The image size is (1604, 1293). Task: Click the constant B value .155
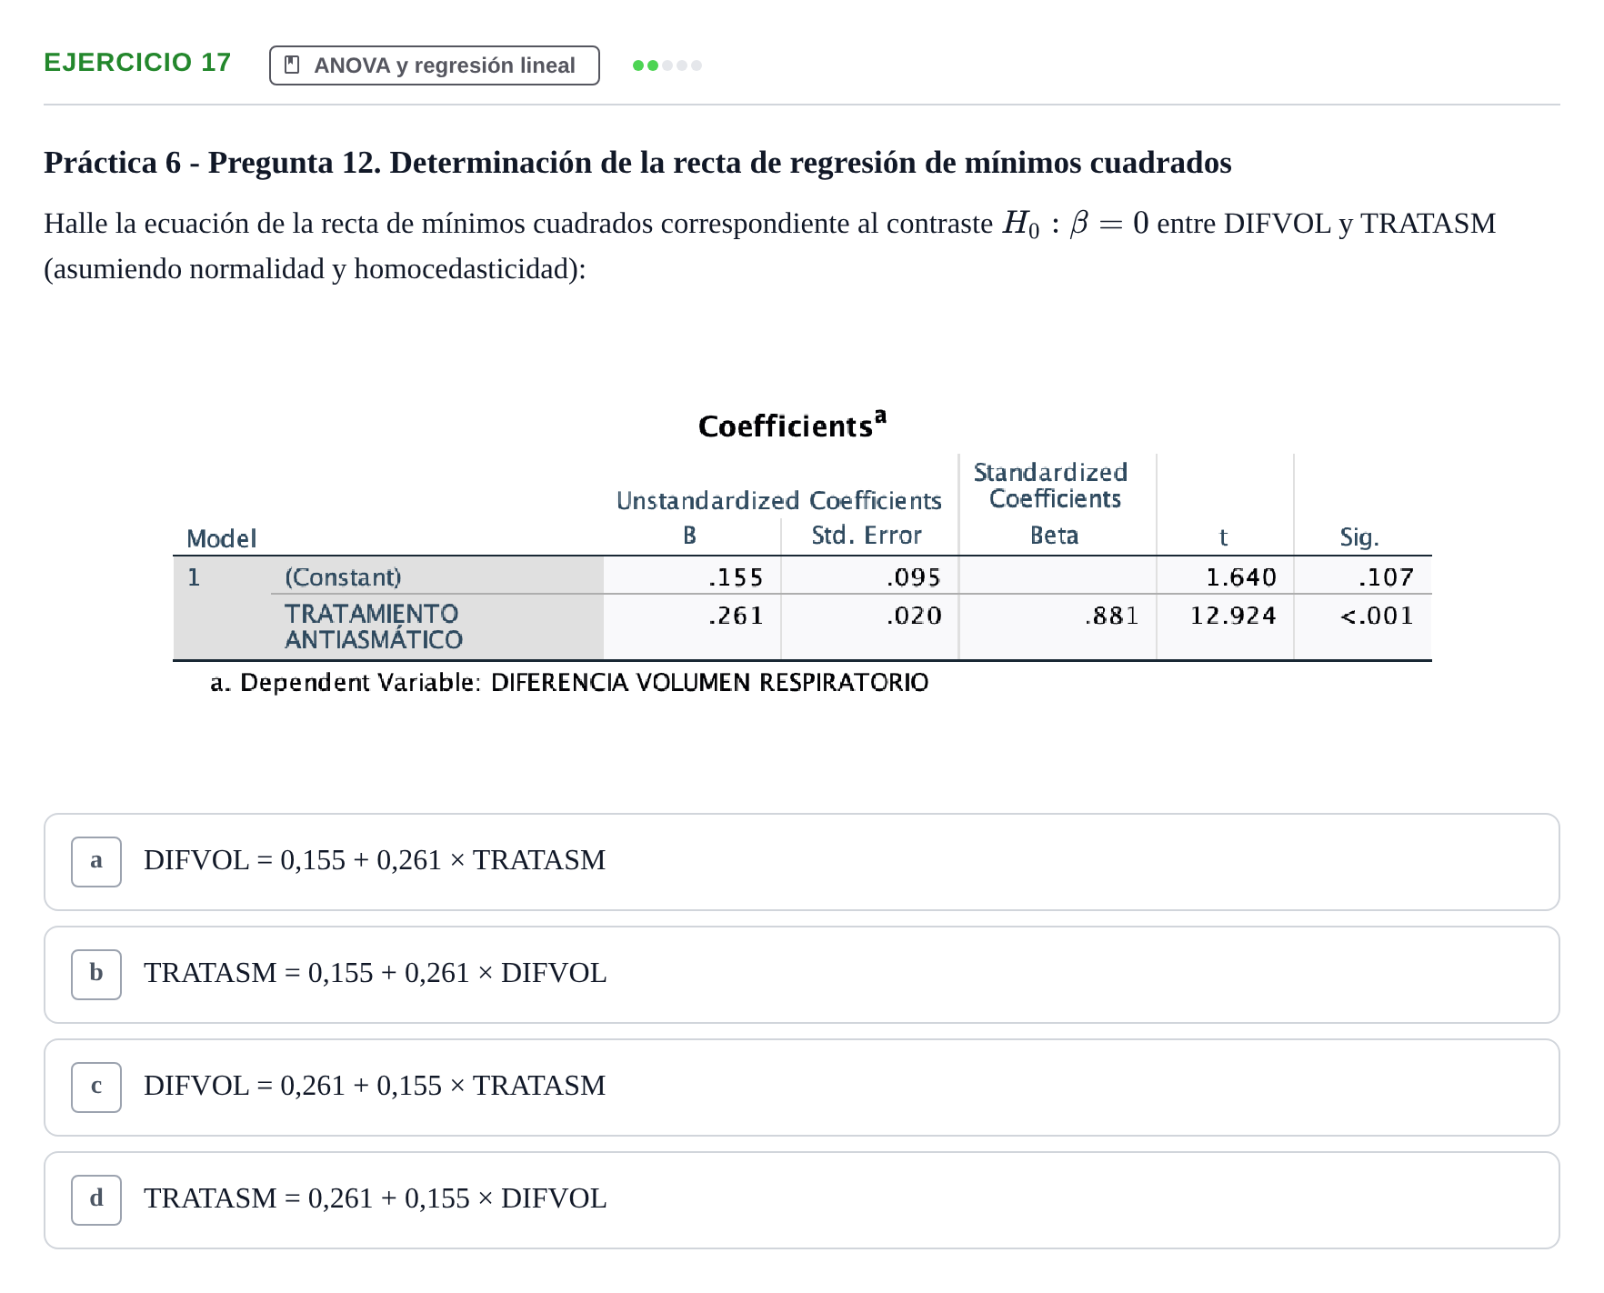click(x=736, y=577)
